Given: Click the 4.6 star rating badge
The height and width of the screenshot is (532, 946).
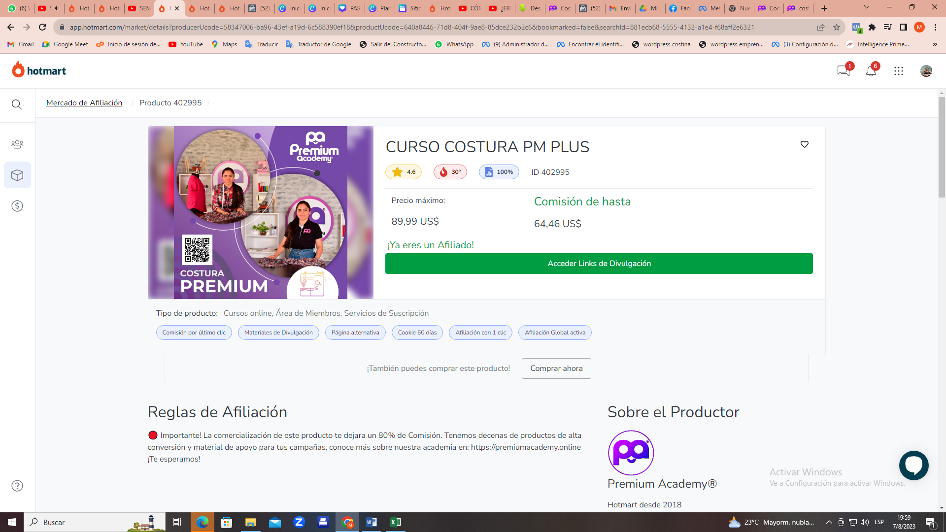Looking at the screenshot, I should 404,172.
